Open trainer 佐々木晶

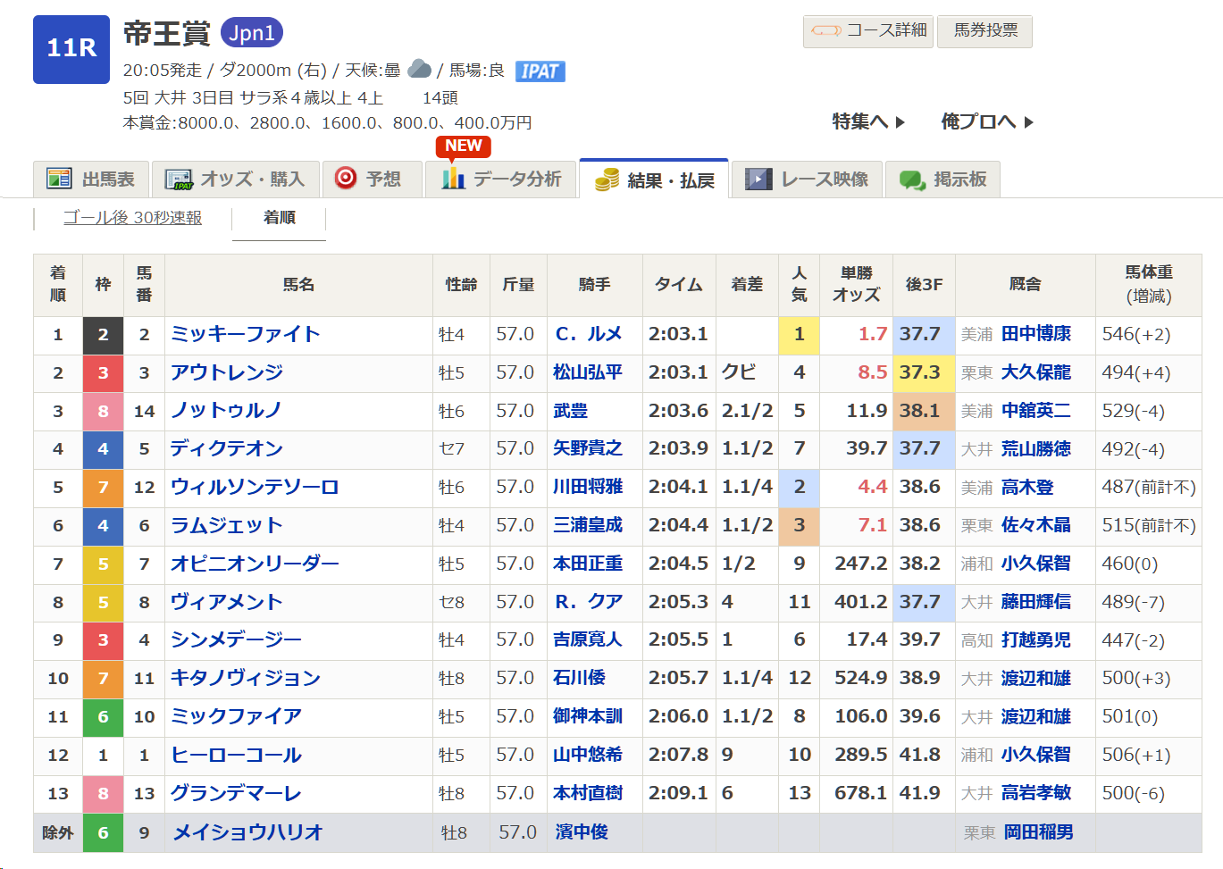tap(1036, 525)
